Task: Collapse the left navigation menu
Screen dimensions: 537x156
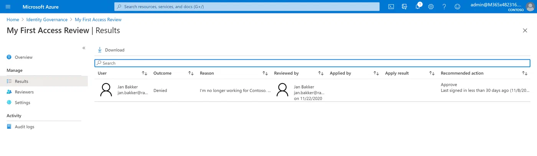Action: pos(84,48)
